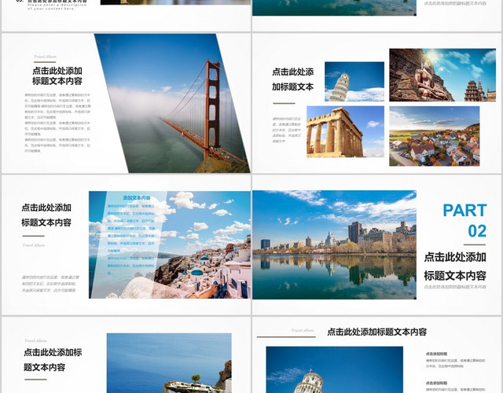503x393 pixels.
Task: Click the small italic paragraph under the collage title
Action: pos(286,130)
